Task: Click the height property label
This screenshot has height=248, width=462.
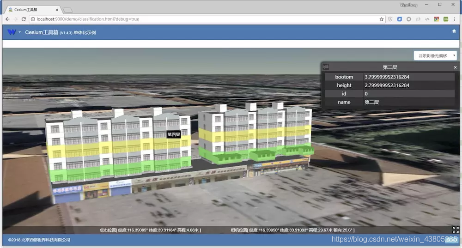Action: point(344,85)
